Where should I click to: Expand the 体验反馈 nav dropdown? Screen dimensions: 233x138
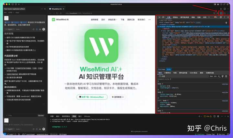click(113, 20)
